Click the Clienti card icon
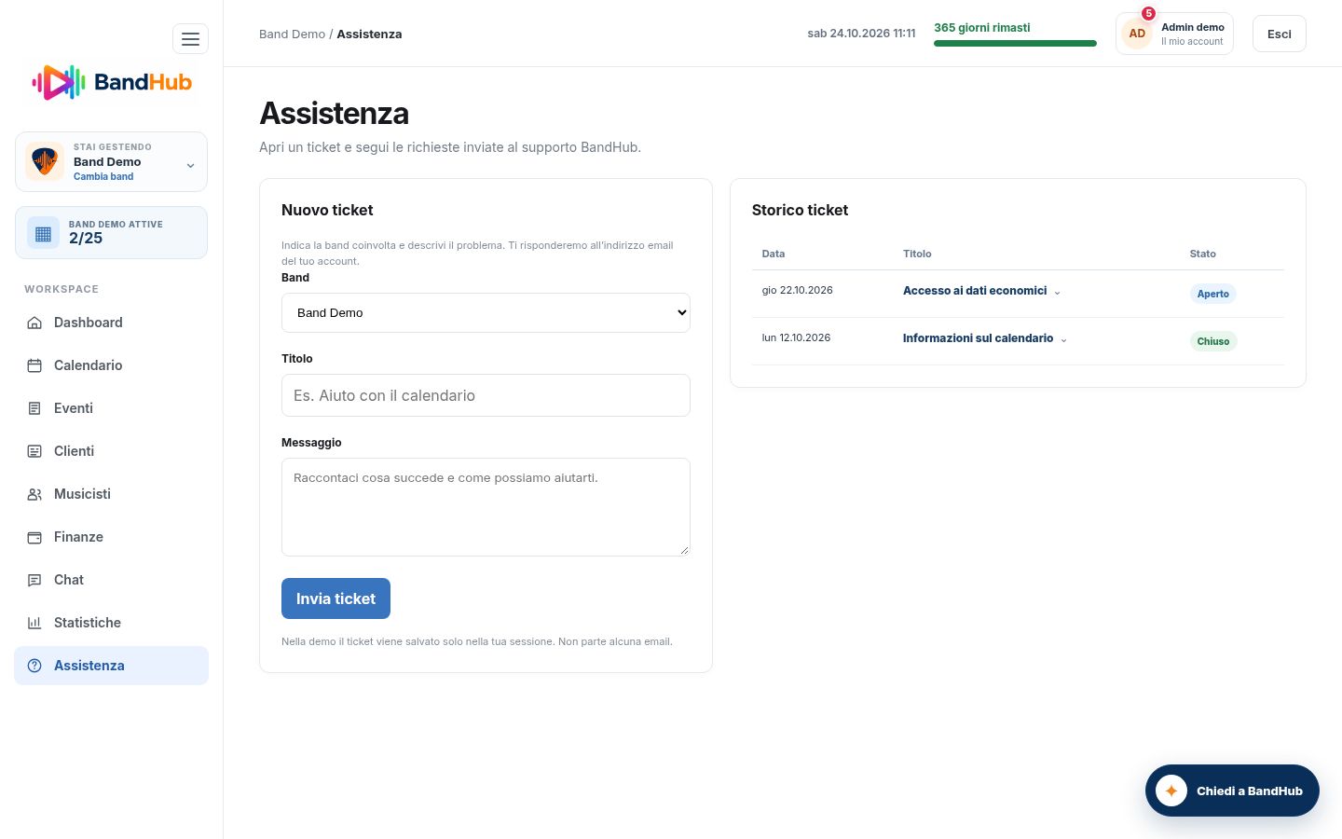Image resolution: width=1342 pixels, height=839 pixels. [x=34, y=451]
